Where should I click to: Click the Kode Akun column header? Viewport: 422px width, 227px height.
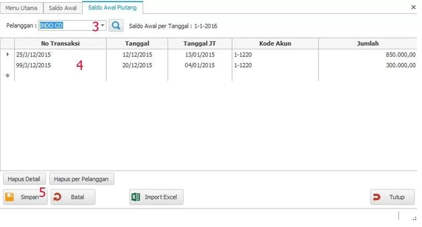pos(275,44)
